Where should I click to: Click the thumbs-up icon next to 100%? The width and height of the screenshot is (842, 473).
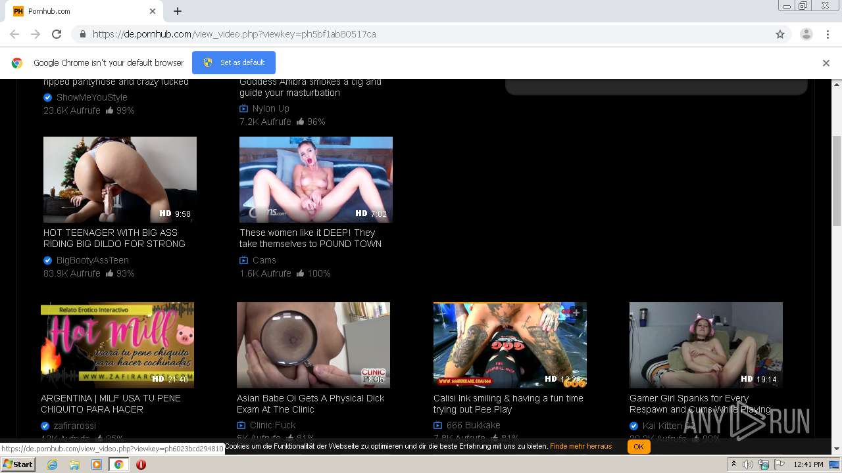pos(300,273)
